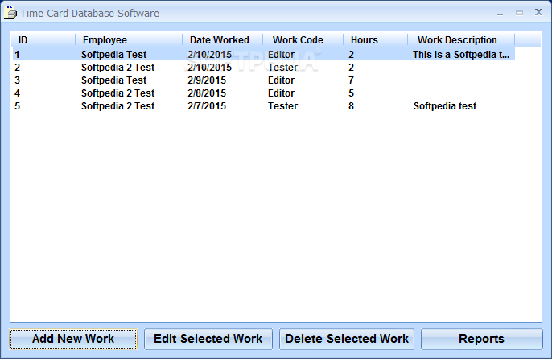The height and width of the screenshot is (359, 552).
Task: Click hours value 2 in row 2
Action: (x=351, y=68)
